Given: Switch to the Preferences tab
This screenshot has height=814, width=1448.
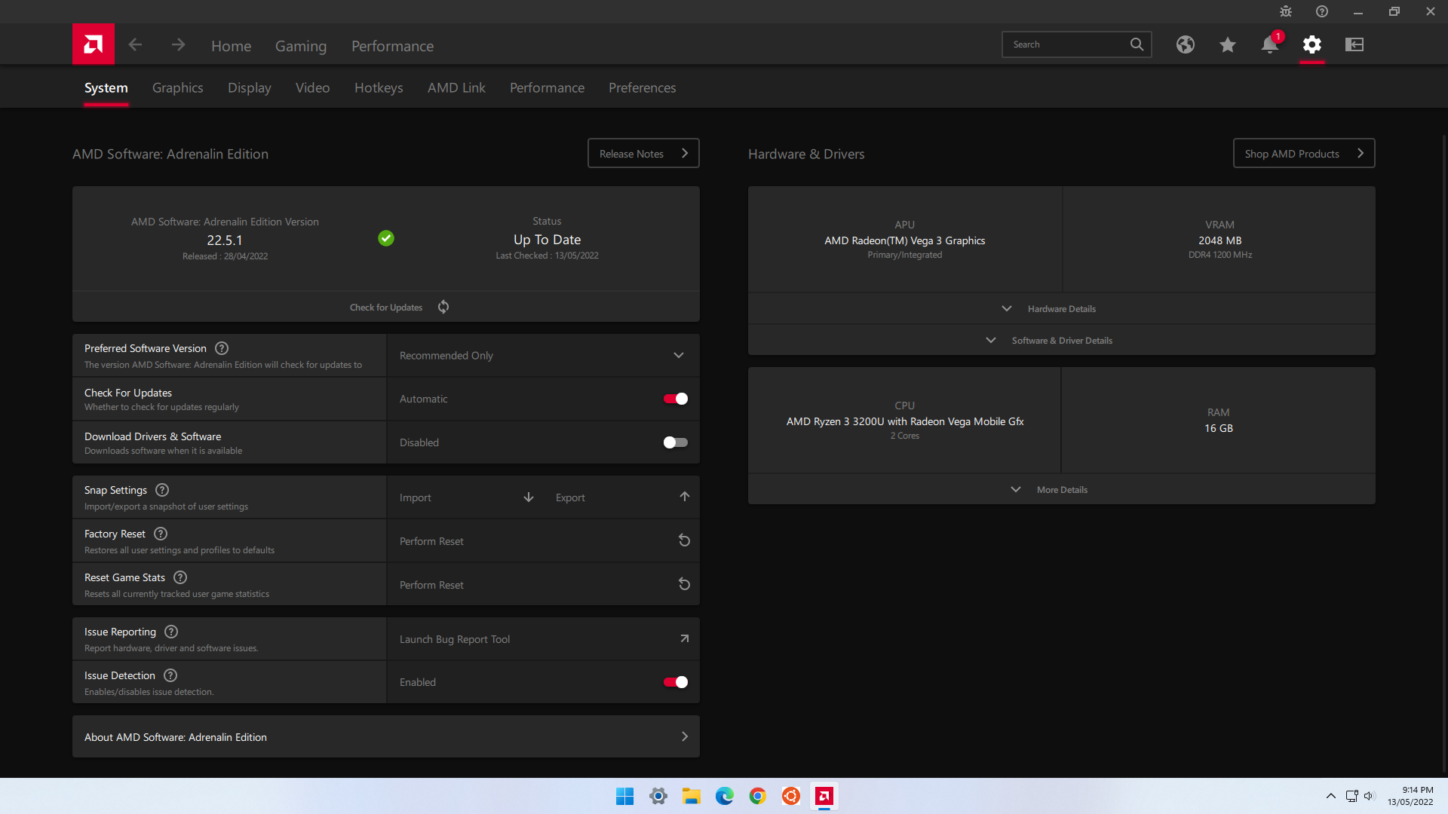Looking at the screenshot, I should [643, 87].
